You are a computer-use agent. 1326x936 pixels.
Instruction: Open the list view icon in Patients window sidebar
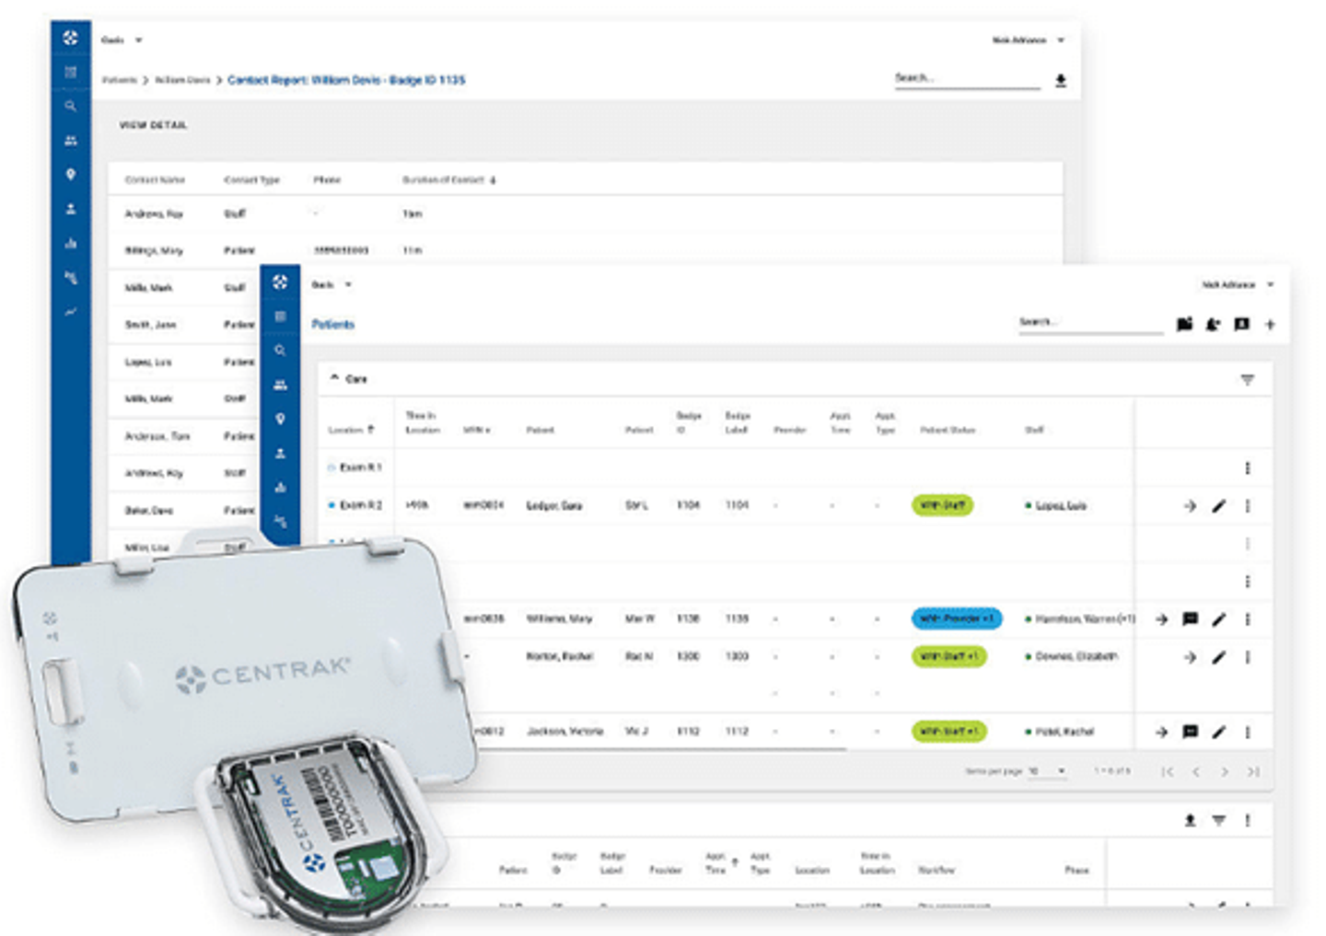(x=280, y=317)
